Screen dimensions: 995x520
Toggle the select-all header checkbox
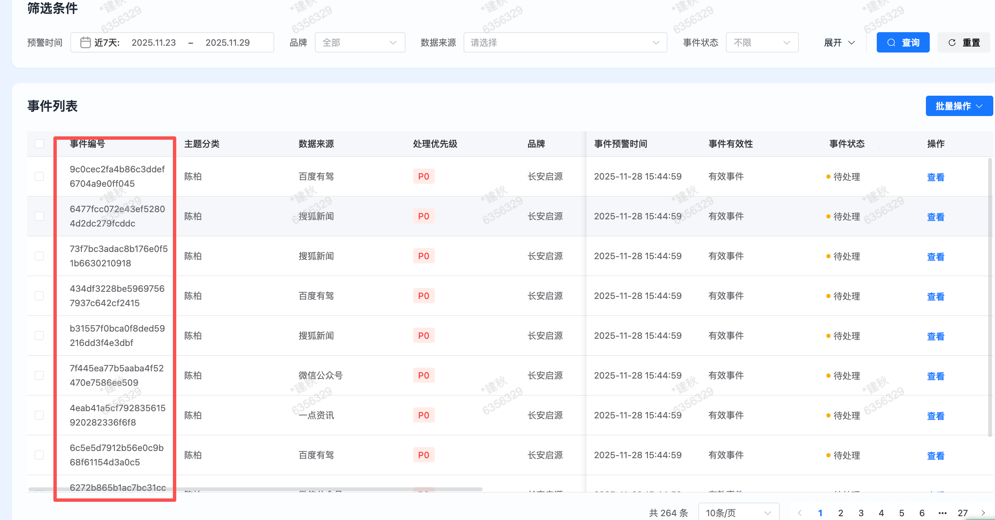pyautogui.click(x=39, y=144)
